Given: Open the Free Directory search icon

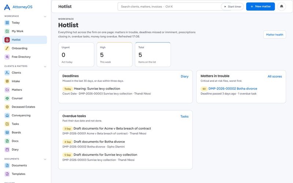Looking at the screenshot, I should 7,57.
